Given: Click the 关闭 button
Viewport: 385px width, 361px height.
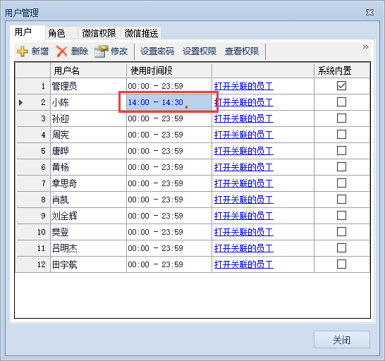Looking at the screenshot, I should click(x=342, y=340).
